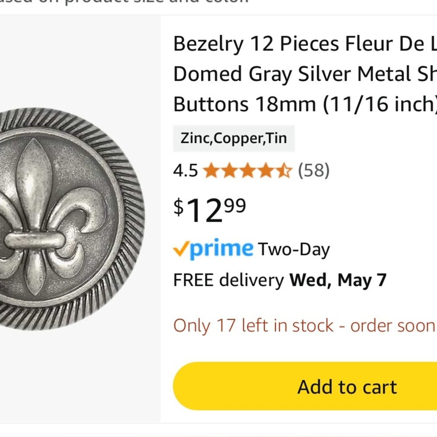Click the 'Only 17 left in stock' notice
This screenshot has height=437, width=437.
304,326
